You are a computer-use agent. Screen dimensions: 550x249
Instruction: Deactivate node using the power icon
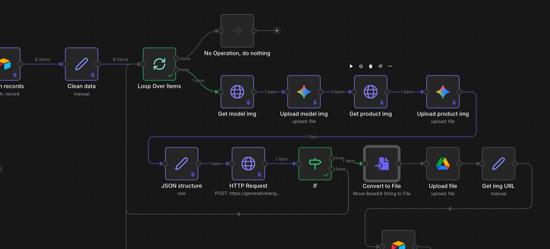[361, 66]
